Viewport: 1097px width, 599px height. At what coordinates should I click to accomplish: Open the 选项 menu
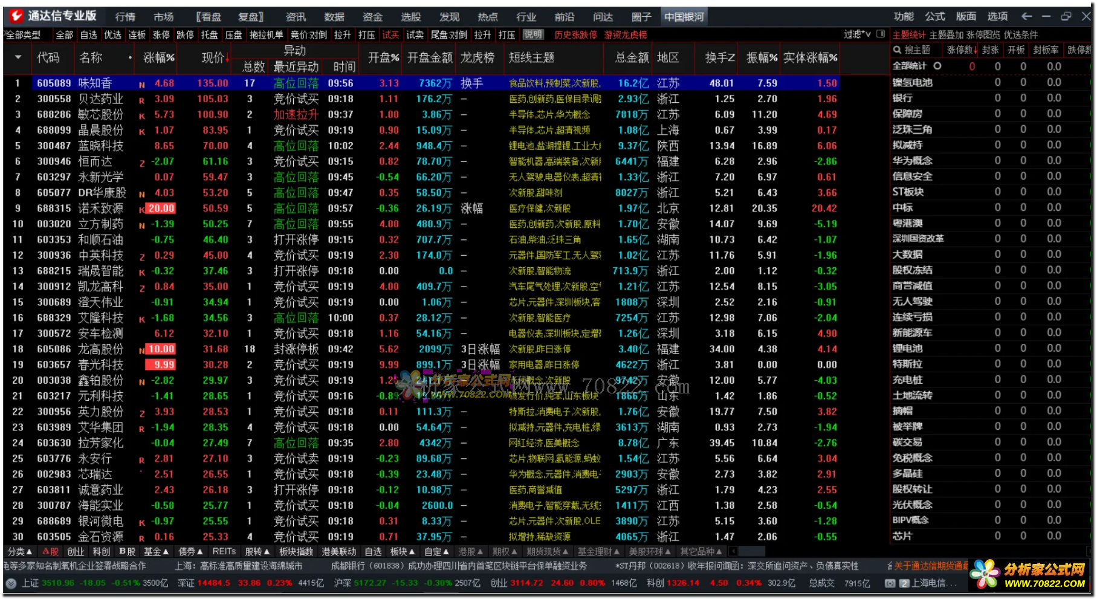997,16
